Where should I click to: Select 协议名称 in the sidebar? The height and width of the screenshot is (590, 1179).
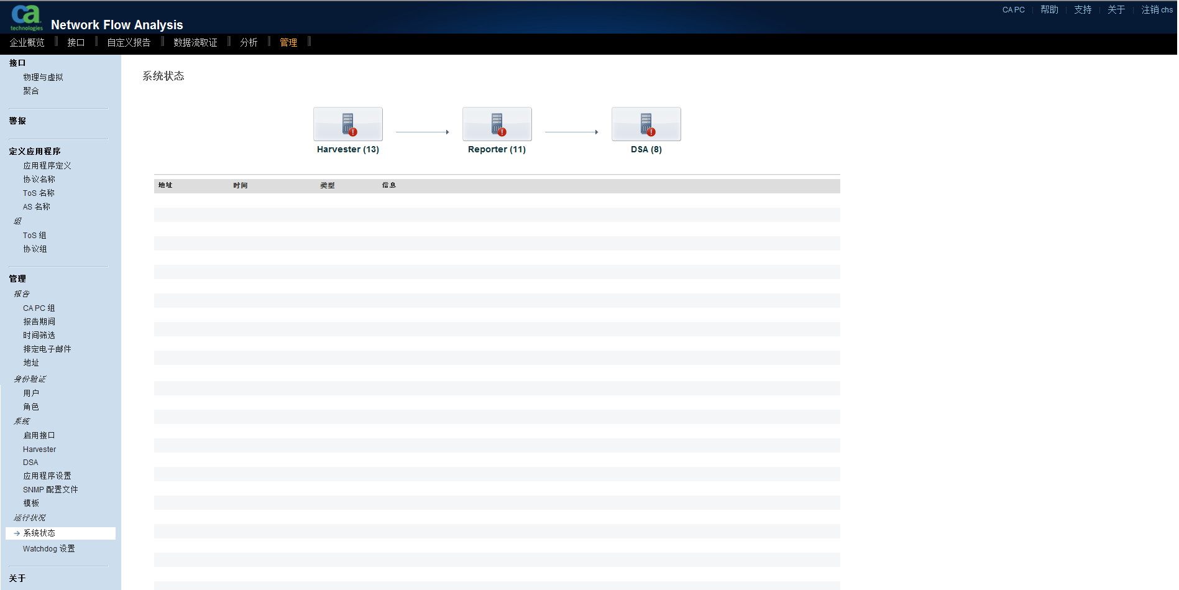pyautogui.click(x=39, y=179)
